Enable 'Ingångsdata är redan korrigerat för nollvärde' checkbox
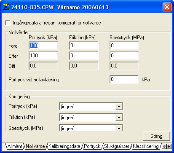This screenshot has width=174, height=153. click(x=8, y=23)
